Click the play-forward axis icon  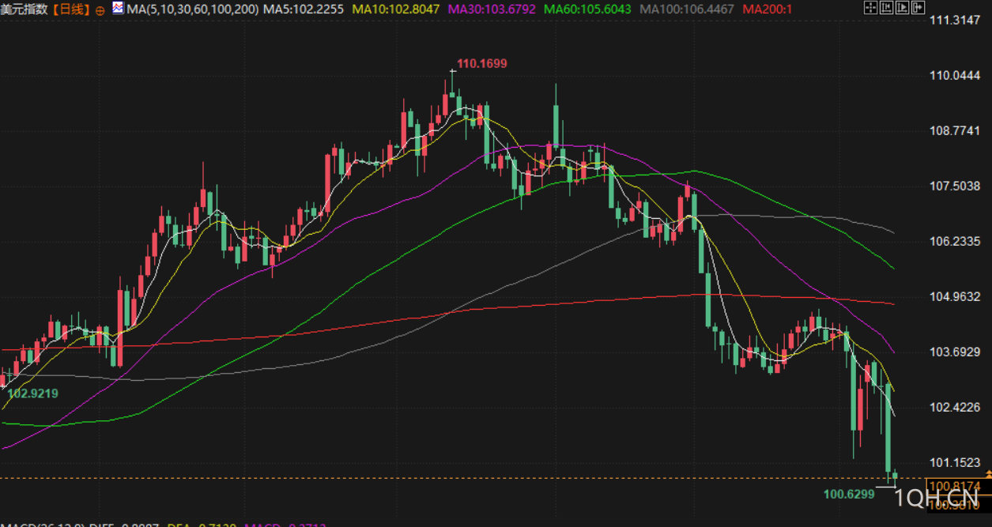902,7
